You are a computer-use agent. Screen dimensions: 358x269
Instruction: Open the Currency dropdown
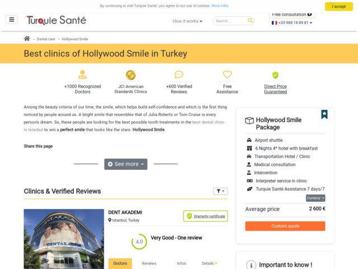315,198
